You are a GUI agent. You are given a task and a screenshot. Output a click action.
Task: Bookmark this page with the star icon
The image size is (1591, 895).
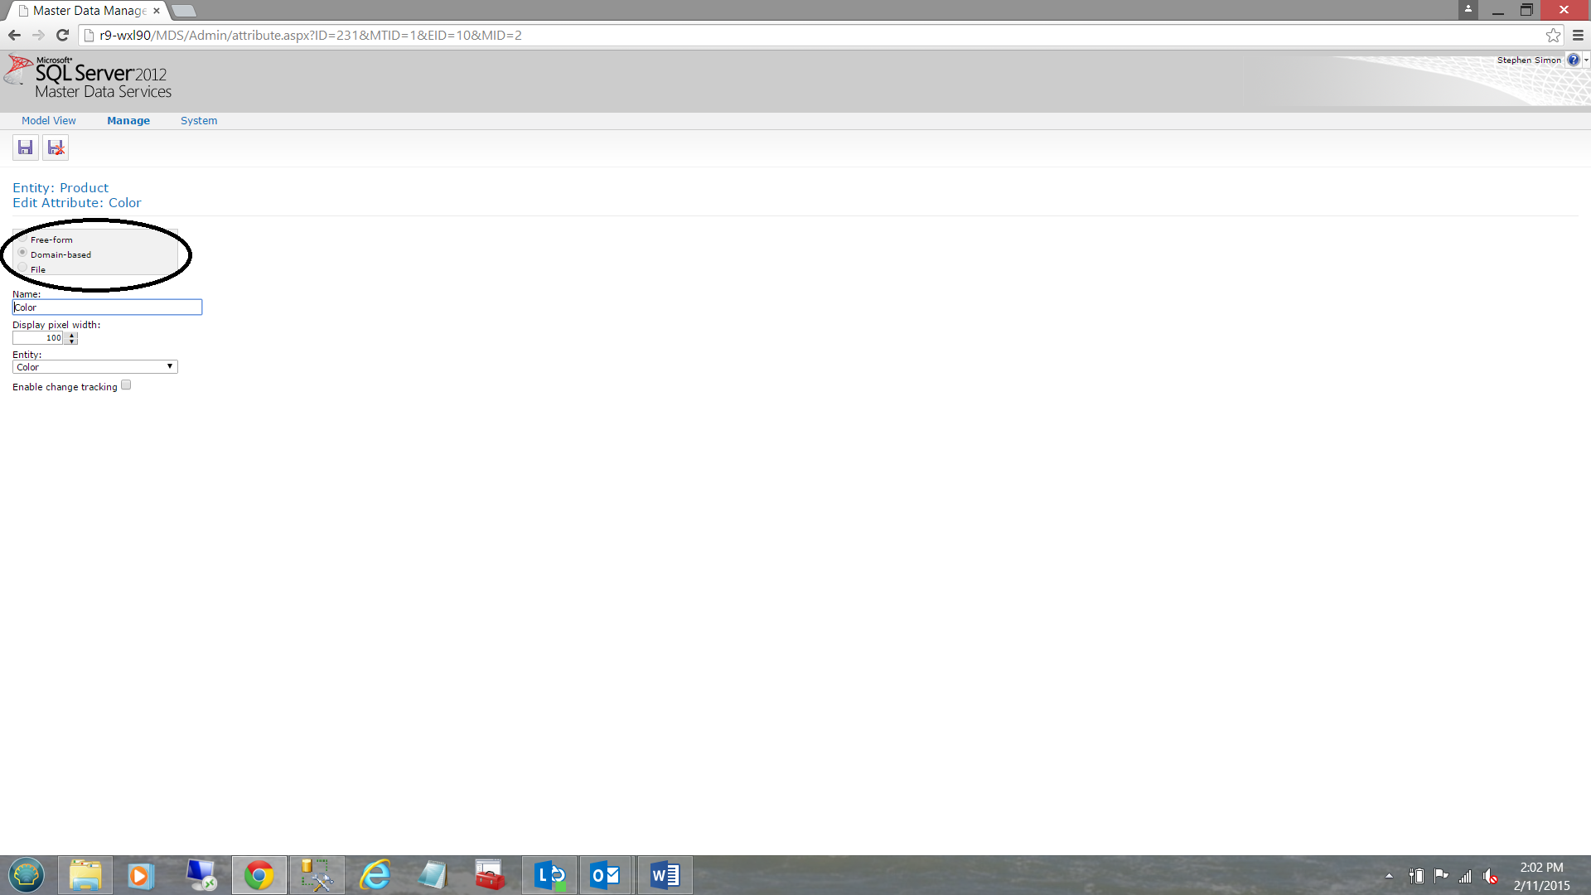(1553, 35)
